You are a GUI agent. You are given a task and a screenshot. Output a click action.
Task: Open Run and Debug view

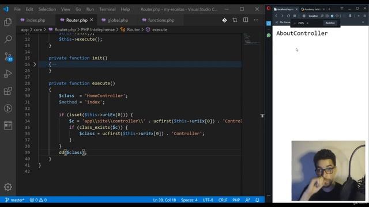(x=7, y=74)
